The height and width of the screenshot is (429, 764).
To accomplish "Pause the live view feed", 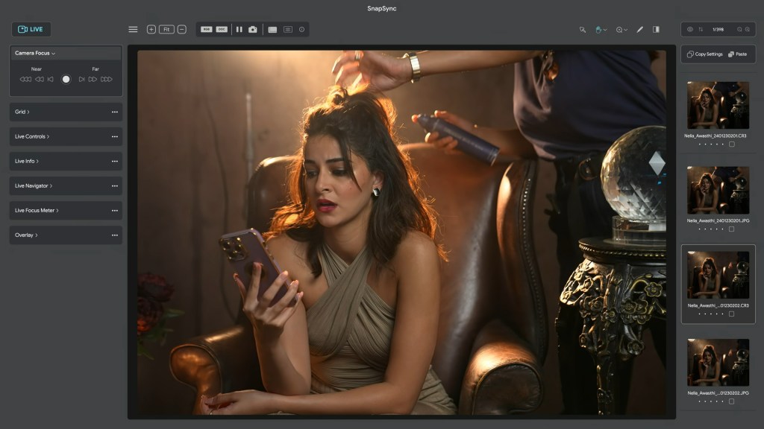I will pyautogui.click(x=239, y=30).
